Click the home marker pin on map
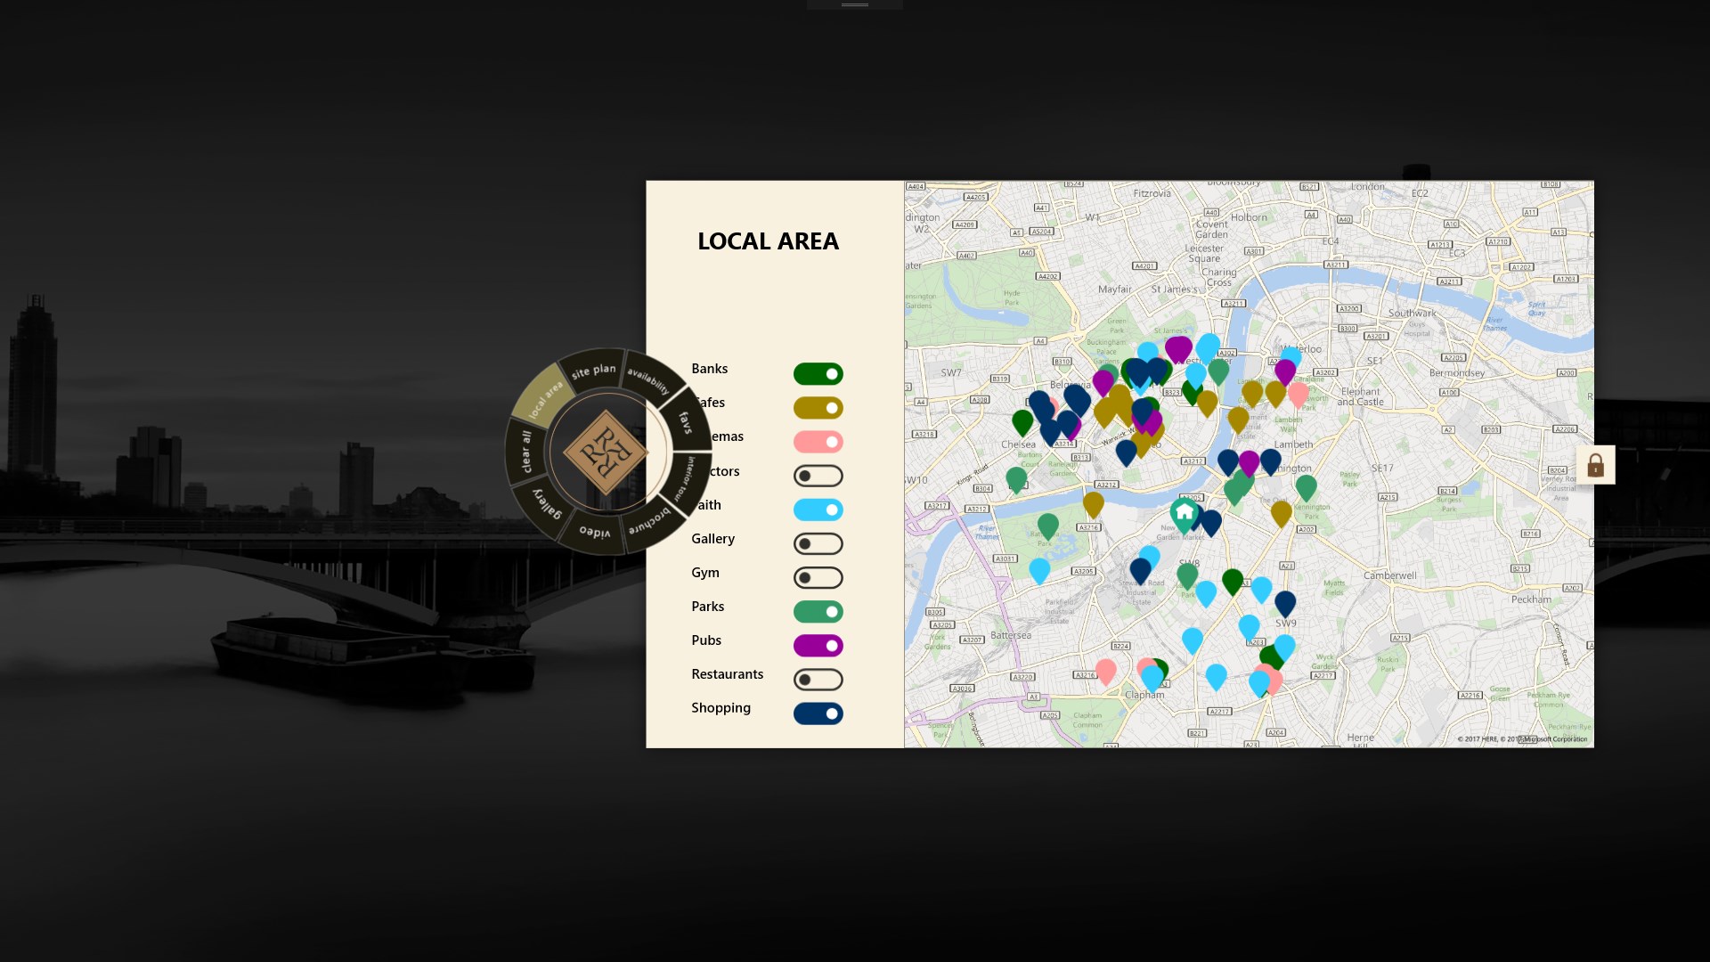 [x=1184, y=513]
